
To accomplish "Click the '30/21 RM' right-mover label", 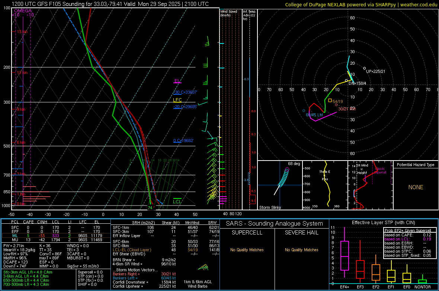I will click(x=347, y=109).
